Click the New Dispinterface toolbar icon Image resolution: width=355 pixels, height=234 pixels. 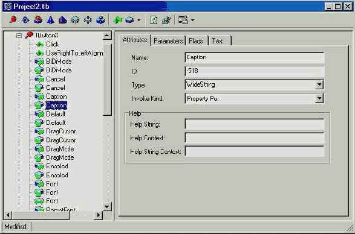point(25,20)
